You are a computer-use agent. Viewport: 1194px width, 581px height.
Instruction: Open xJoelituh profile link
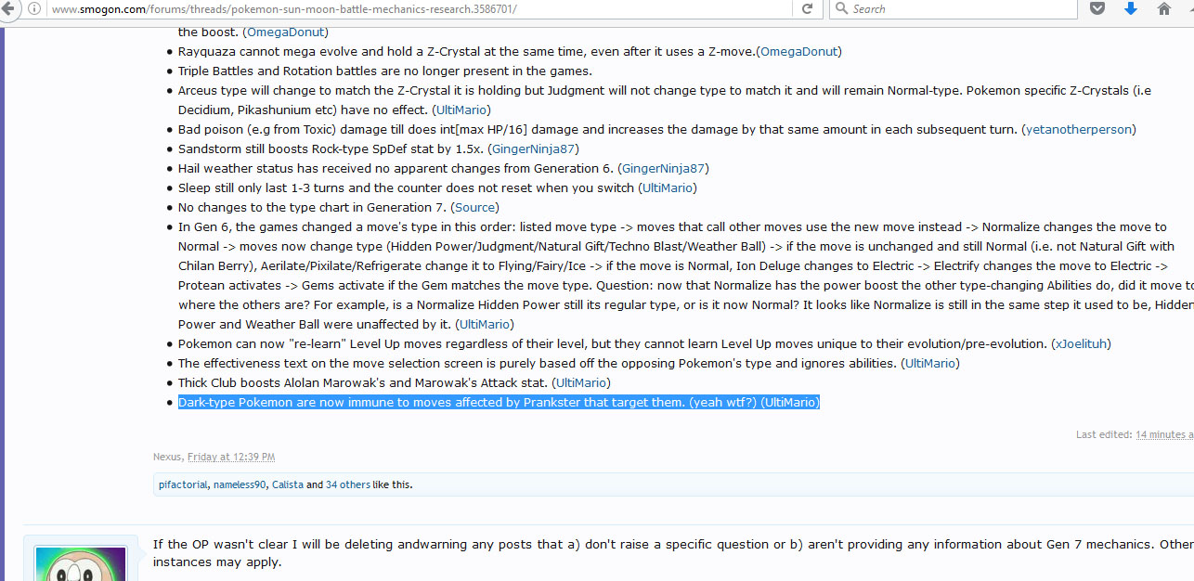[x=1081, y=343]
